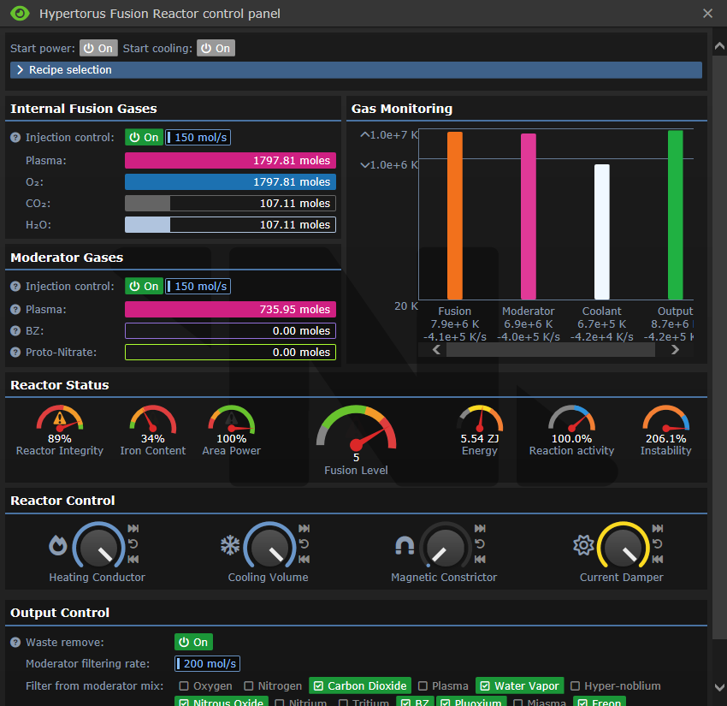Uncheck Water Vapor filter

pos(519,686)
